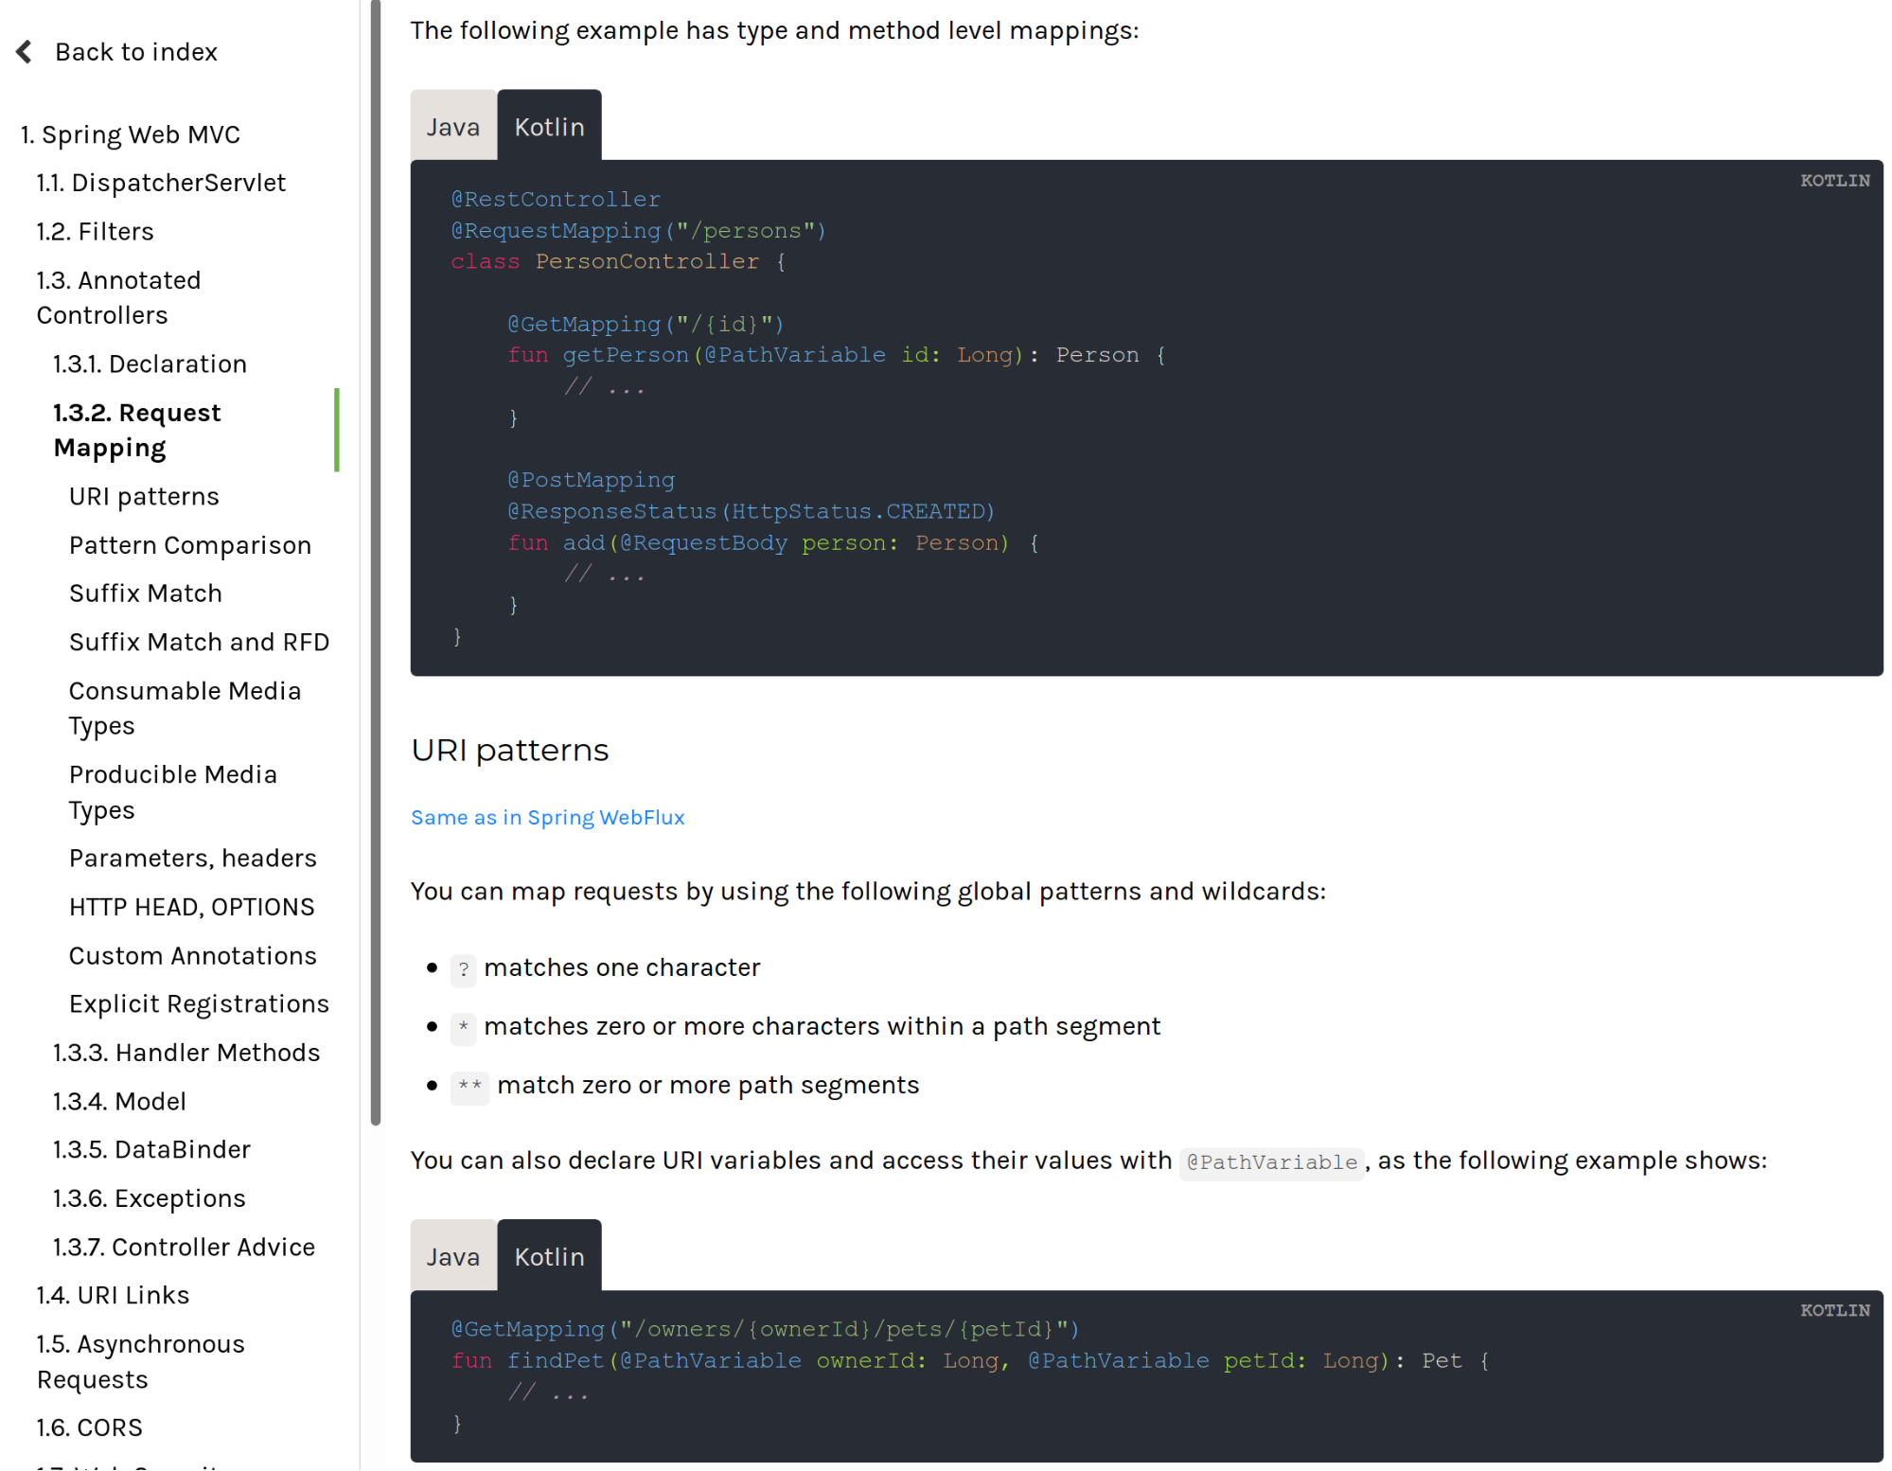This screenshot has height=1471, width=1892.
Task: Click the 1.3.1 Declaration sidebar link
Action: click(150, 363)
